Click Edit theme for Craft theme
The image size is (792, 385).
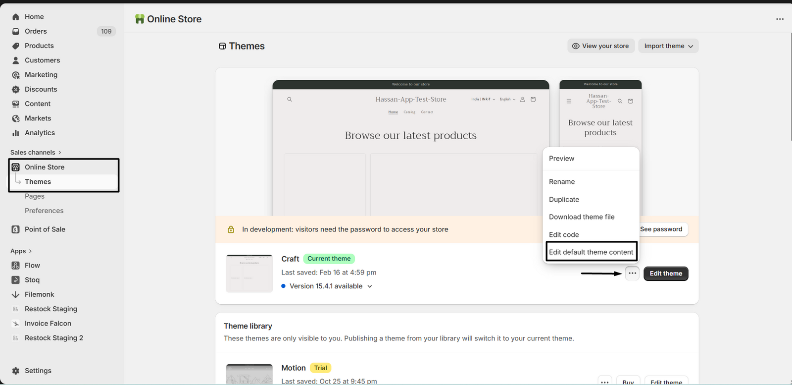(x=666, y=274)
